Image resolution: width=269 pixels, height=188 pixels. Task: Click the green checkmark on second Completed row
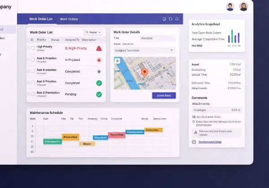pos(99,83)
